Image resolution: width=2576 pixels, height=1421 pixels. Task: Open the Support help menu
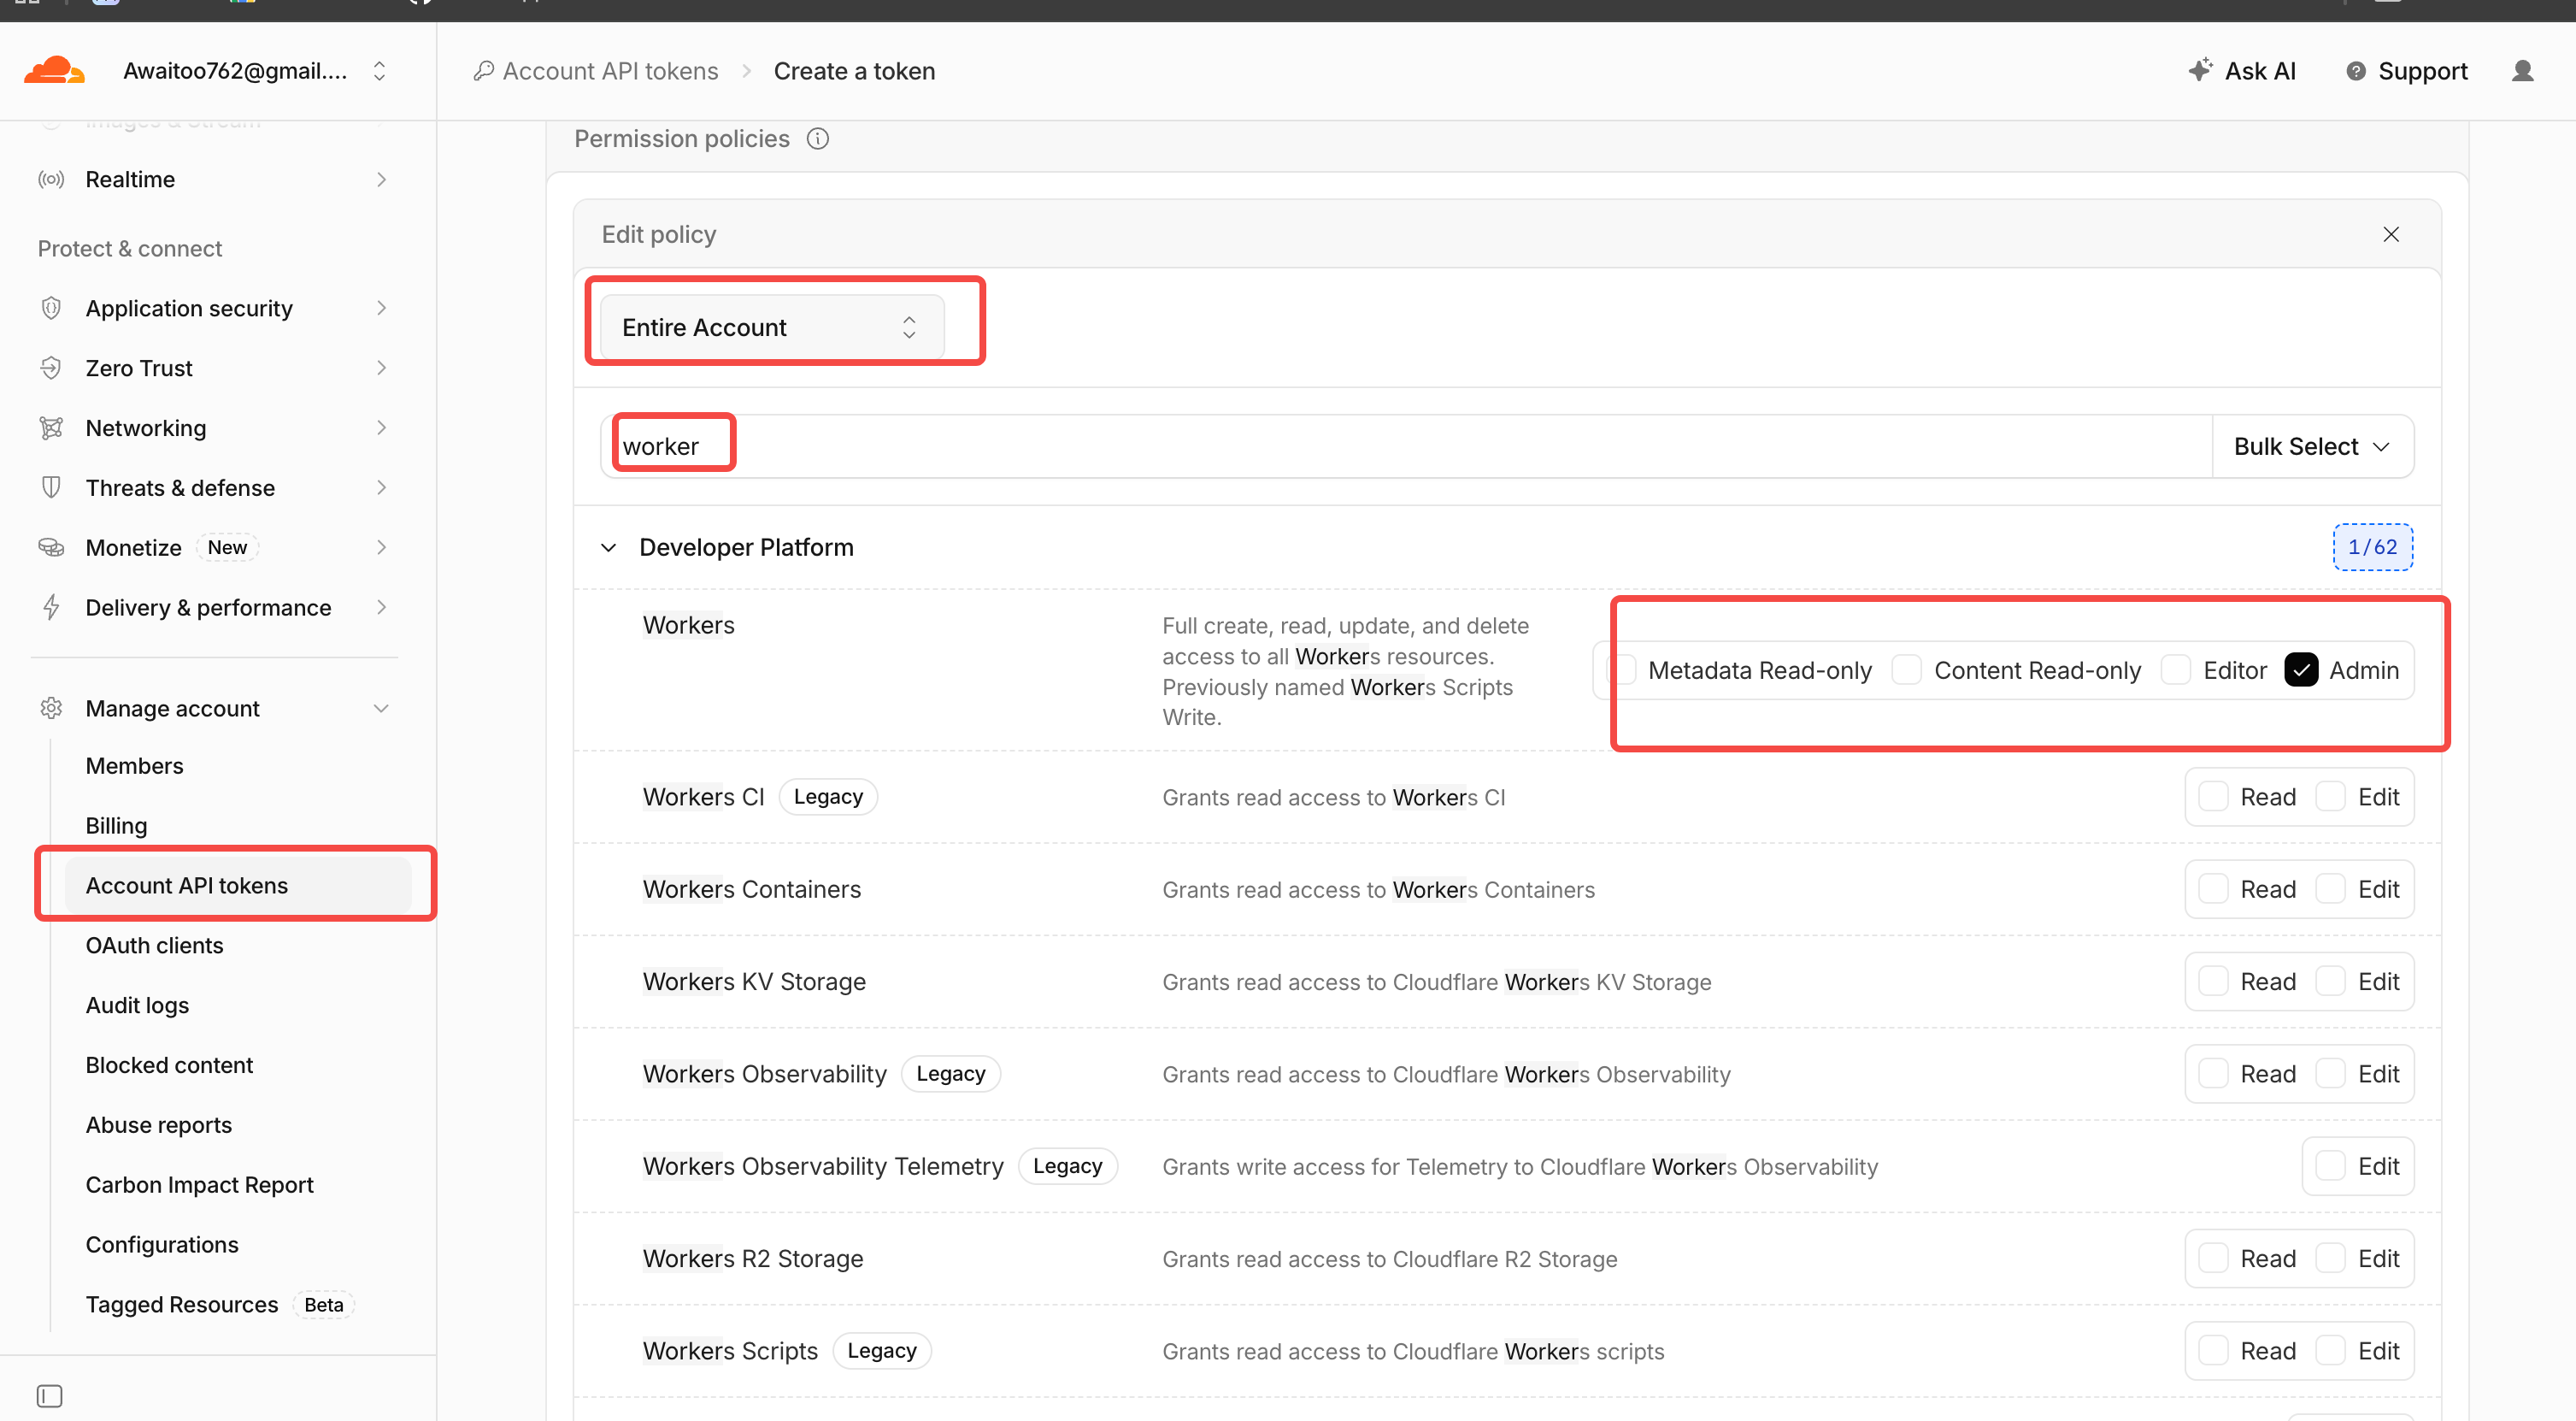point(2407,71)
